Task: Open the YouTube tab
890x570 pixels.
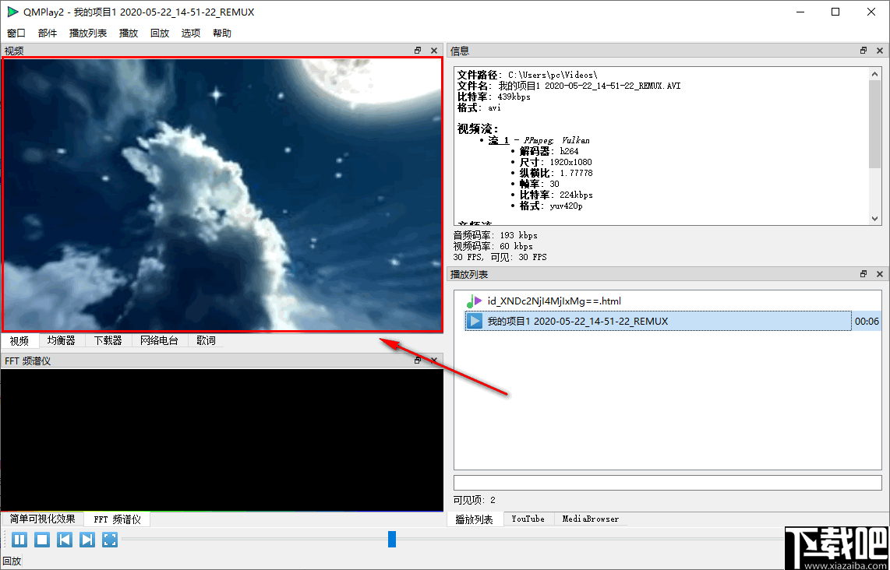Action: [528, 518]
